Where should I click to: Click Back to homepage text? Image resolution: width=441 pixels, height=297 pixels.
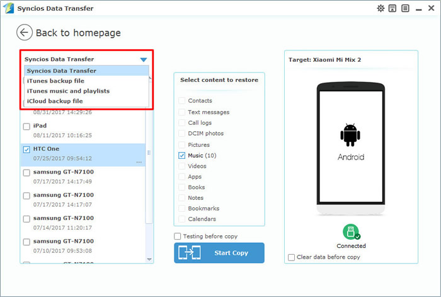pyautogui.click(x=78, y=33)
